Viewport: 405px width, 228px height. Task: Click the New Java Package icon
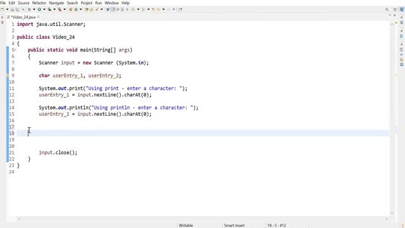[x=70, y=9]
